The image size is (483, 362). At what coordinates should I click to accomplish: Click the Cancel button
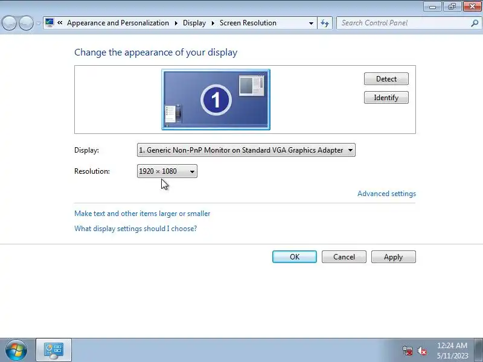(x=344, y=257)
